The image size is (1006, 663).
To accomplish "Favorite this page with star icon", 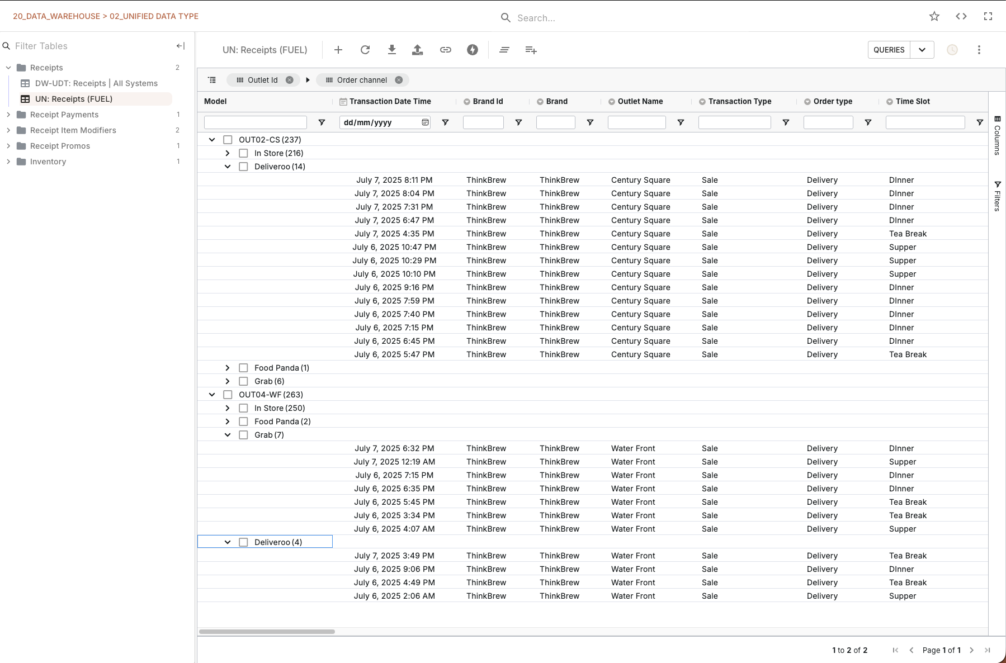I will 934,16.
